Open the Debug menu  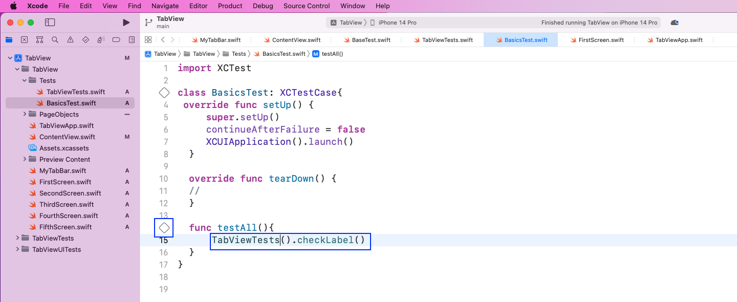(x=263, y=6)
